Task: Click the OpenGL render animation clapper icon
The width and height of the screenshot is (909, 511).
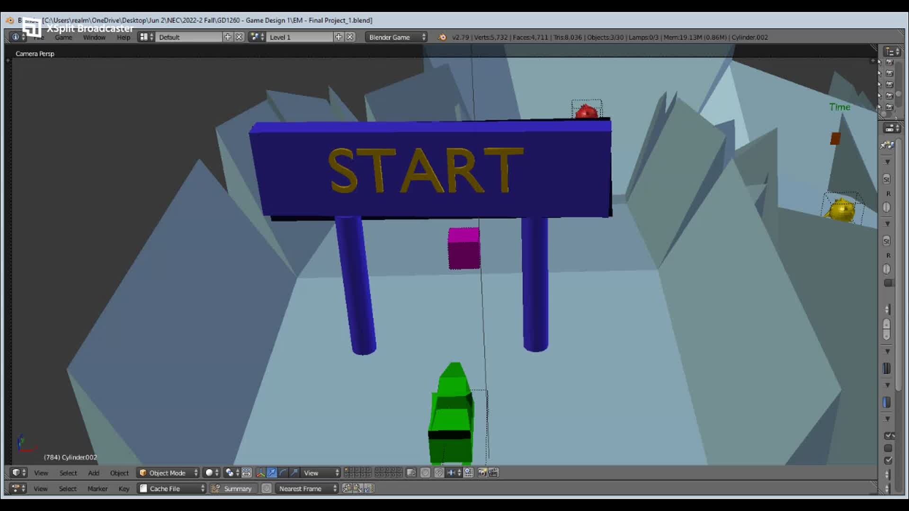Action: click(x=493, y=473)
